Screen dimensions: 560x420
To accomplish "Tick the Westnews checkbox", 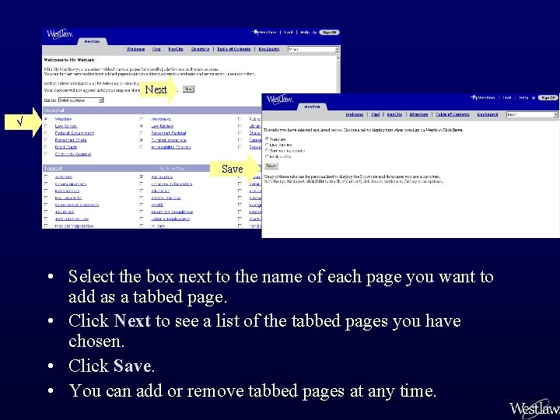I will point(142,119).
